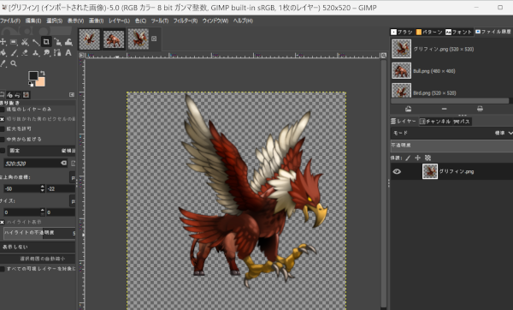Switch to the フォント tab

pyautogui.click(x=458, y=32)
